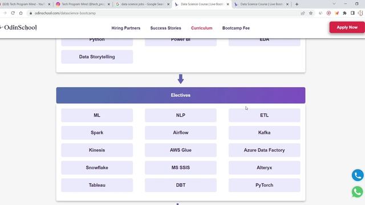Select the Data Storytelling module tile
The image size is (365, 205).
click(x=97, y=57)
